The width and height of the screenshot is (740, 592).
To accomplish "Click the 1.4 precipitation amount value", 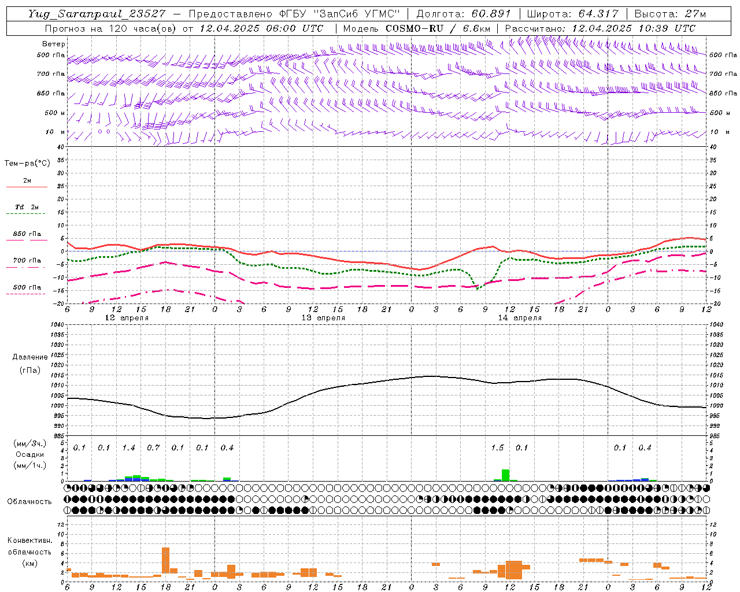I will click(128, 447).
